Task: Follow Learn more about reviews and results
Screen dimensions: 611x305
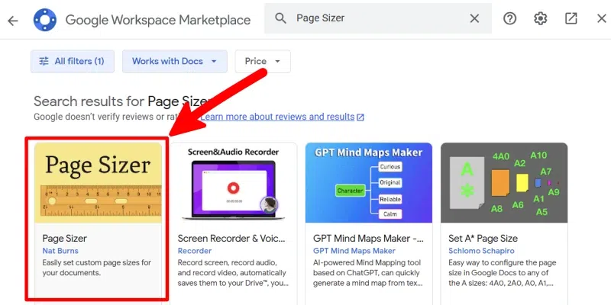Action: coord(282,117)
